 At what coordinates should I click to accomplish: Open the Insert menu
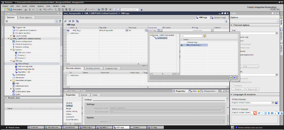pos(25,6)
